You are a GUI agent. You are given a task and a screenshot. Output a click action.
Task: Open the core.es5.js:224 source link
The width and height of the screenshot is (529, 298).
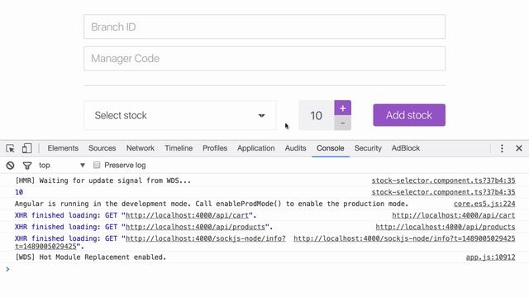(484, 204)
